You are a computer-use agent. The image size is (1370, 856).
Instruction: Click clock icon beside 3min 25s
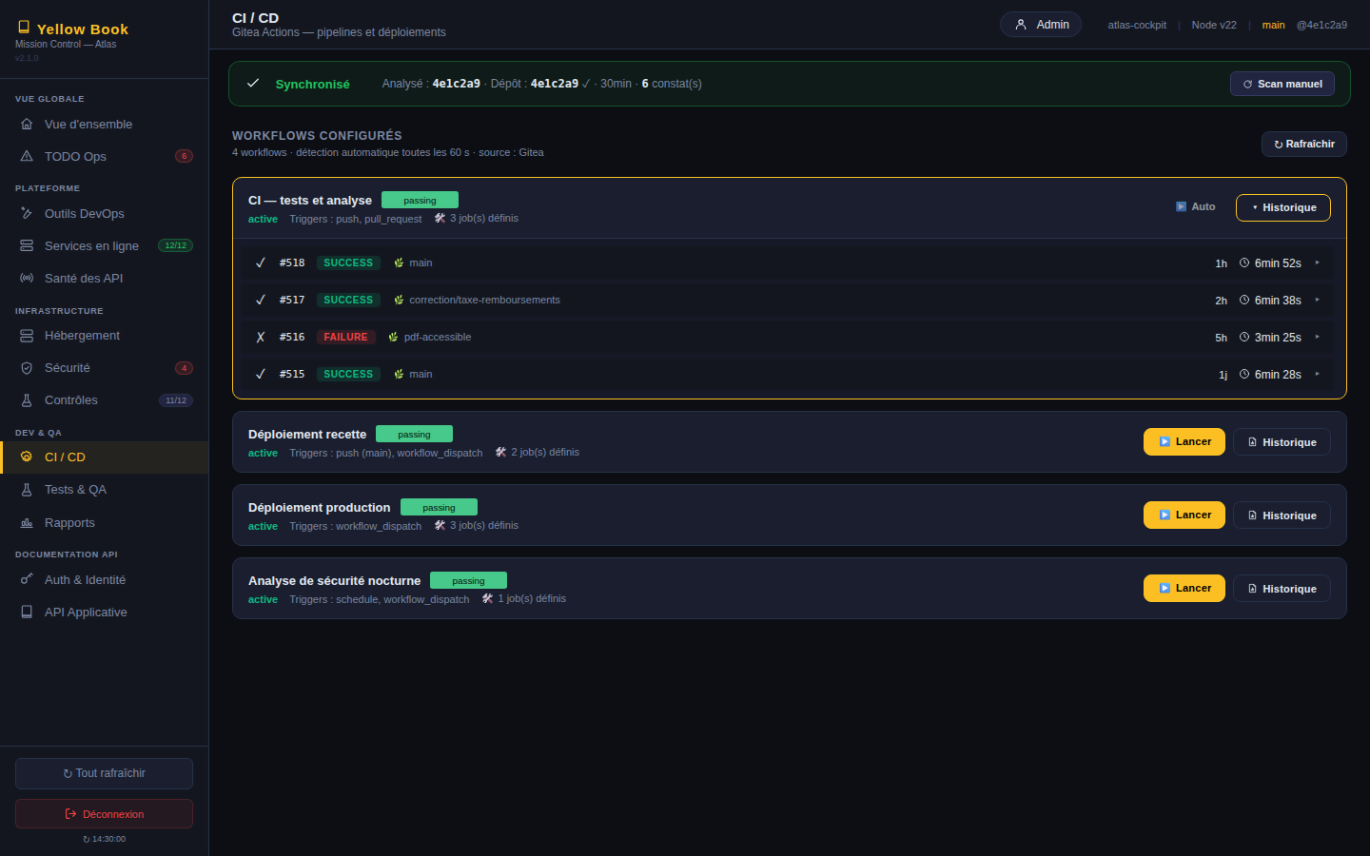[1244, 337]
